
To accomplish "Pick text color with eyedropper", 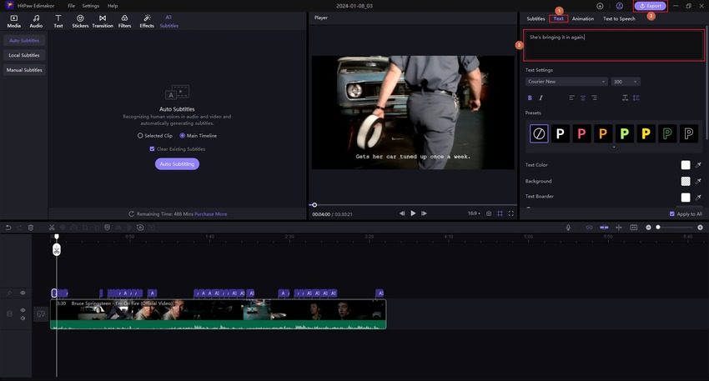I will 698,165.
